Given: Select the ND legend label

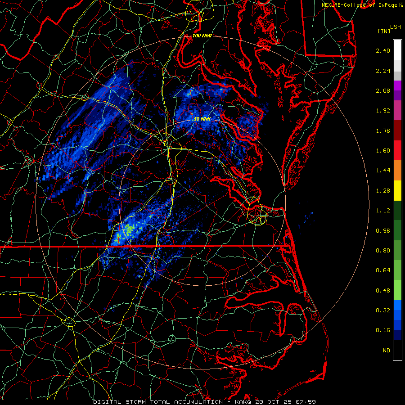Looking at the screenshot, I should [387, 351].
